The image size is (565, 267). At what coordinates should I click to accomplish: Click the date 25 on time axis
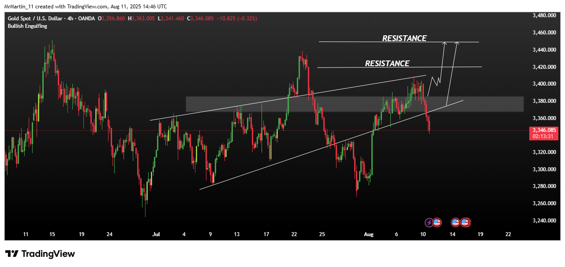point(322,234)
